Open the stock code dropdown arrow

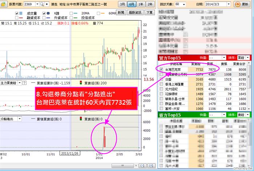click(37, 4)
